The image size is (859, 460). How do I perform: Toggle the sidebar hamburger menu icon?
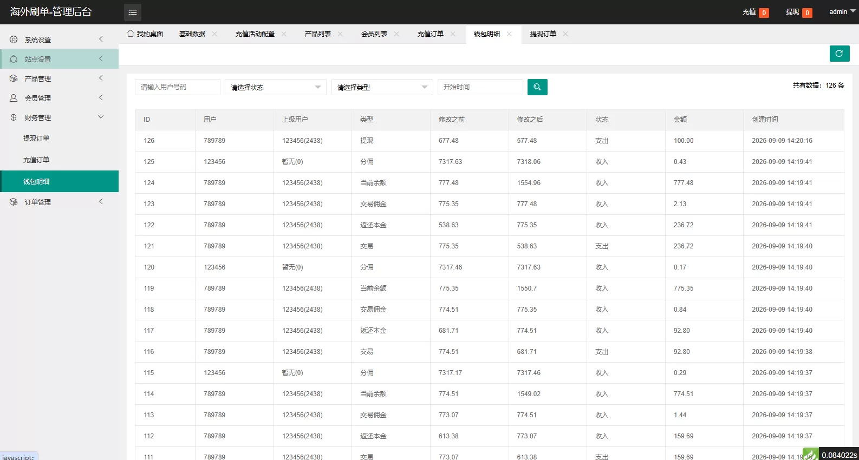[x=133, y=12]
